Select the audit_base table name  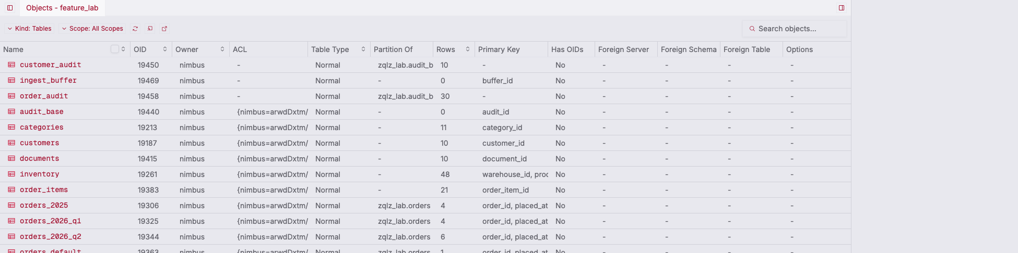pyautogui.click(x=42, y=112)
